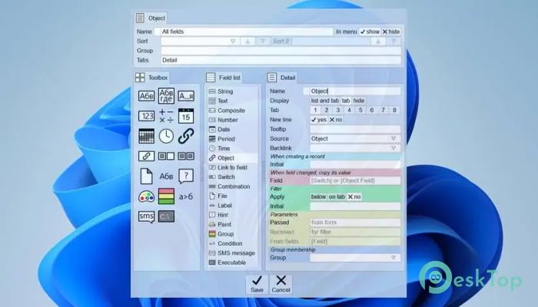Toggle In menu hide option
The width and height of the screenshot is (538, 307).
coord(390,31)
